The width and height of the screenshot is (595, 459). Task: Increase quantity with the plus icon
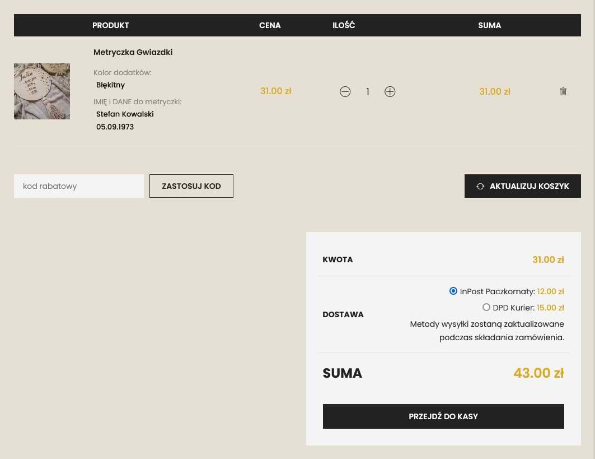390,92
